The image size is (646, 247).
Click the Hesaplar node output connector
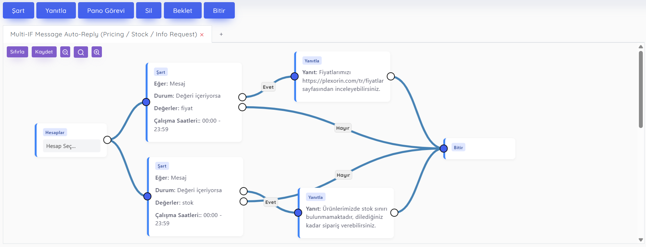point(107,140)
